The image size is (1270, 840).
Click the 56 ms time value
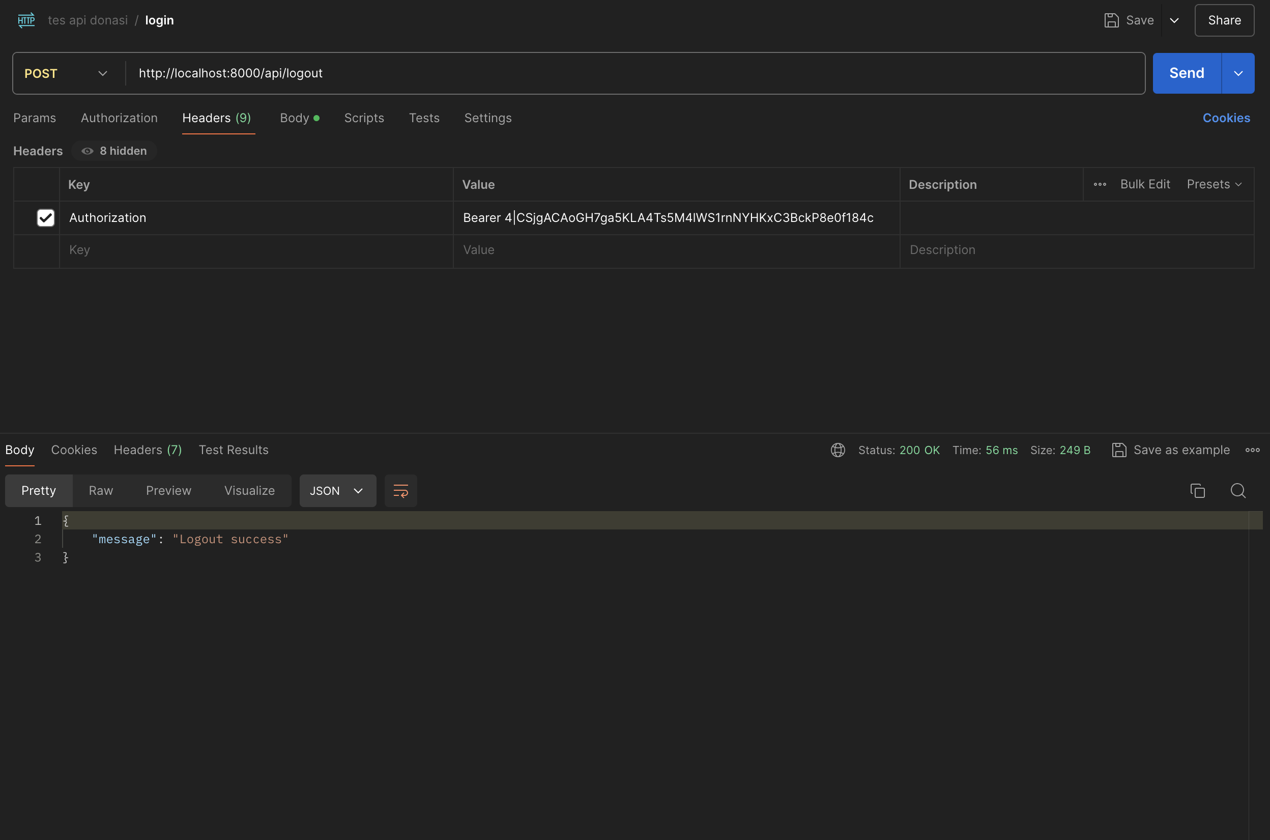click(x=1001, y=450)
